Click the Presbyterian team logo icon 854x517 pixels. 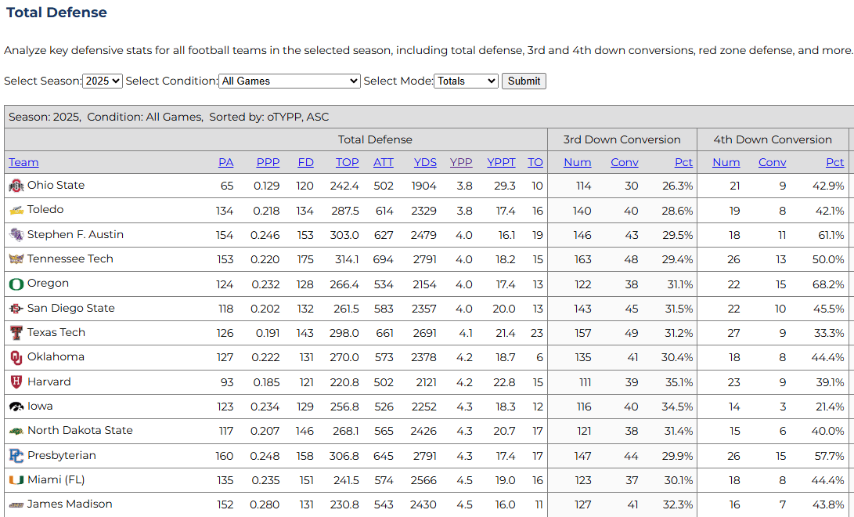[16, 456]
